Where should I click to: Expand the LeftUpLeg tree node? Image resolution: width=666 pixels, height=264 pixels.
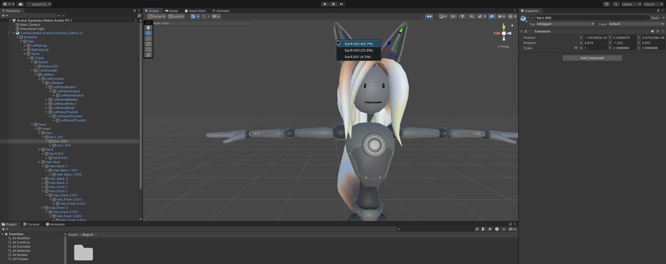click(24, 46)
